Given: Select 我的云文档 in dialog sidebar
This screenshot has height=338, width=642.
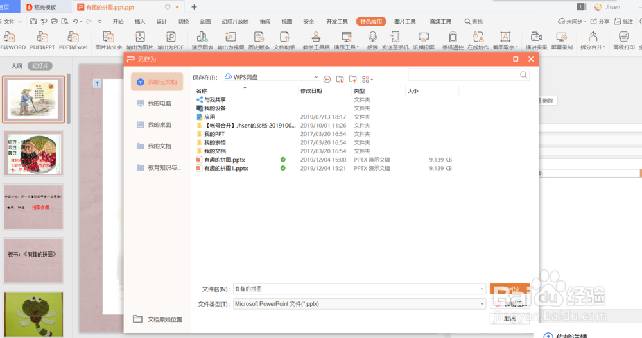Looking at the screenshot, I should (157, 82).
